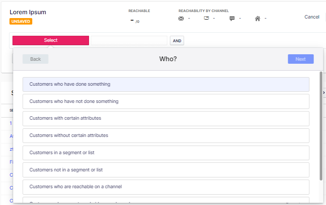Click the Who? dialog heading
The width and height of the screenshot is (326, 205).
pos(168,59)
